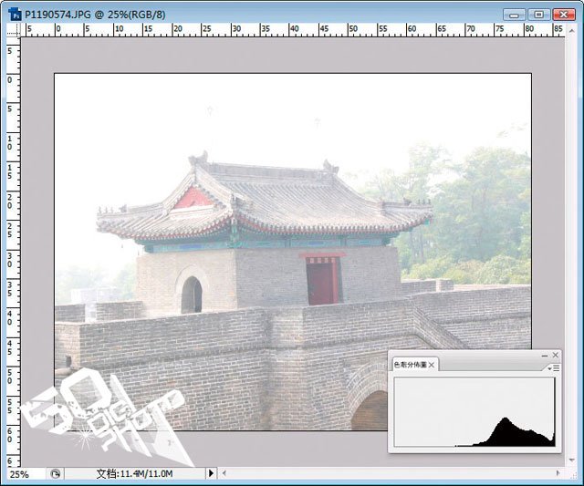Click the ruler origin crosshair corner
This screenshot has width=584, height=486.
pyautogui.click(x=14, y=30)
